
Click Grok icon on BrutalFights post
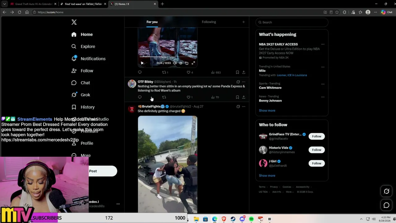click(238, 107)
